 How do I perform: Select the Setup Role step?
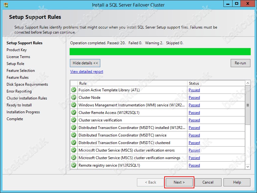[15, 64]
